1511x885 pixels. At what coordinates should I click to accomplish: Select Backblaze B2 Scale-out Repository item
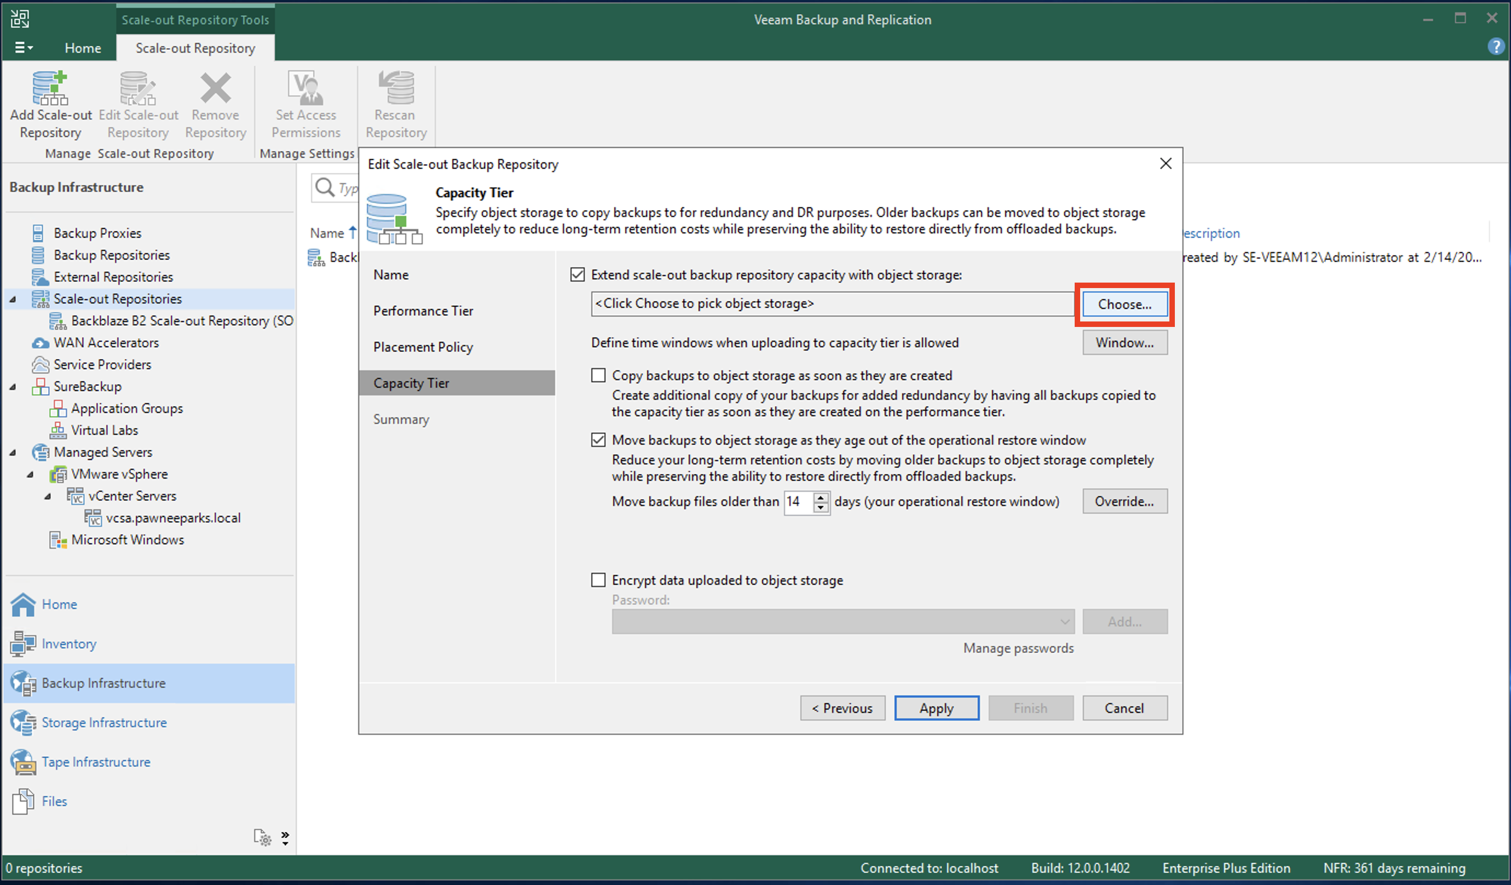[x=182, y=320]
